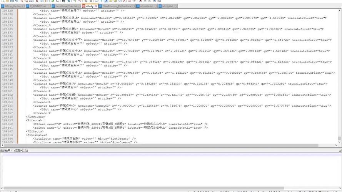
Task: Click the red unsaved disk icon on all.obj tab
Action: (x=84, y=7)
